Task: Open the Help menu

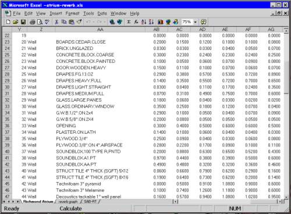Action: tap(134, 13)
